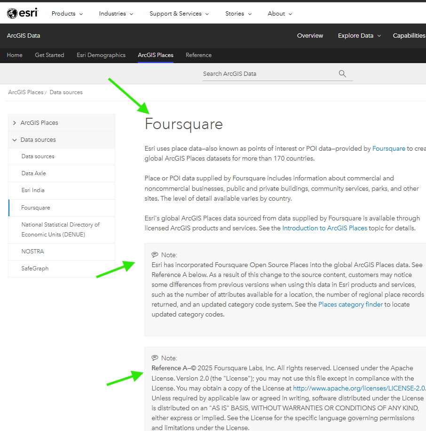Switch to the Get Started tab
426x431 pixels.
click(x=49, y=55)
